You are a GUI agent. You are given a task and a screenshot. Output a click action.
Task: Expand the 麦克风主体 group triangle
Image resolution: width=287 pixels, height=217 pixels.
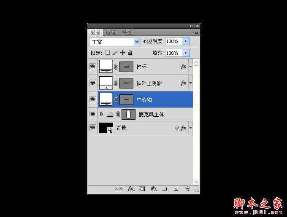102,114
